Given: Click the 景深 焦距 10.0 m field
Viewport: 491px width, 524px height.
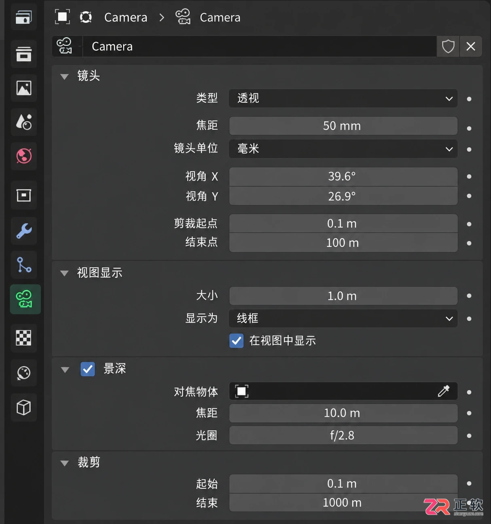Looking at the screenshot, I should (x=343, y=413).
